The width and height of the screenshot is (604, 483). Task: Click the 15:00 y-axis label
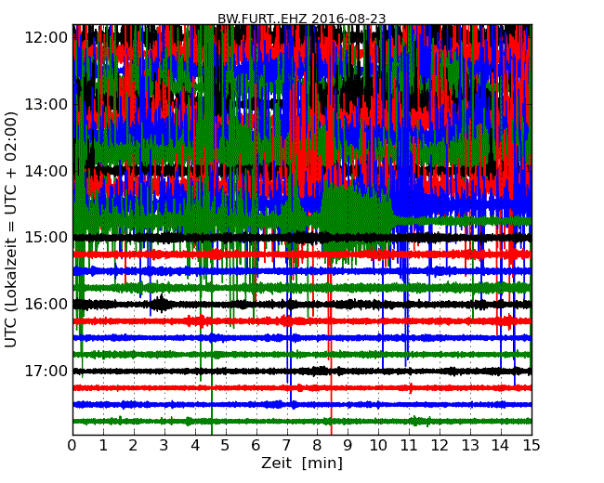(46, 237)
